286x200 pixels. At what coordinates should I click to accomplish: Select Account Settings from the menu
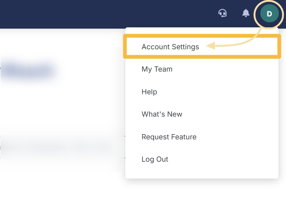point(170,47)
